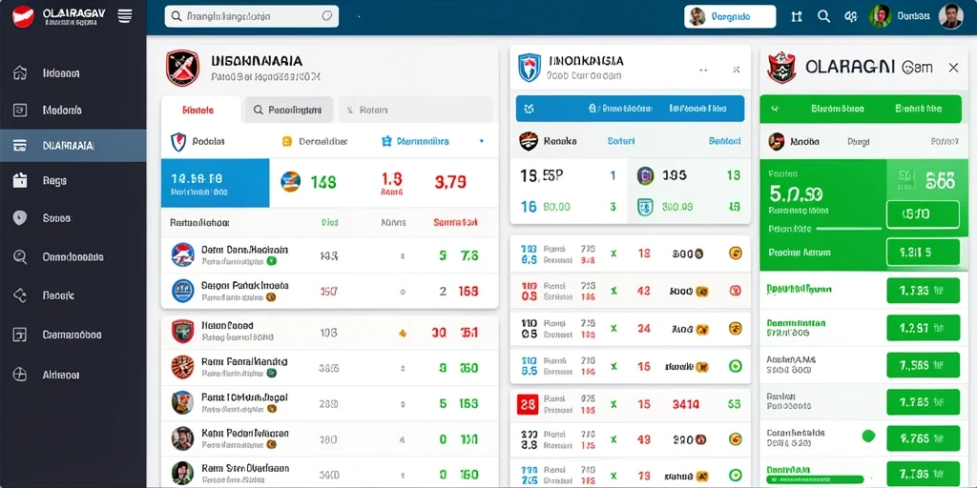Switch to the Peoonligtem tab with magnifier
The height and width of the screenshot is (488, 977).
(x=288, y=111)
